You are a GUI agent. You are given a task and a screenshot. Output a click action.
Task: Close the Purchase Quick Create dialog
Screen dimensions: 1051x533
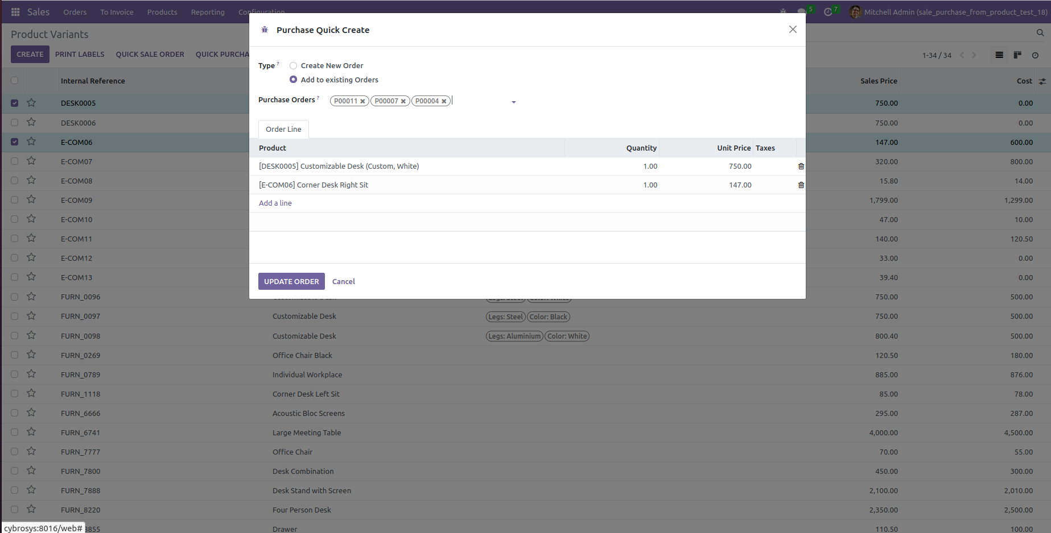(x=793, y=30)
